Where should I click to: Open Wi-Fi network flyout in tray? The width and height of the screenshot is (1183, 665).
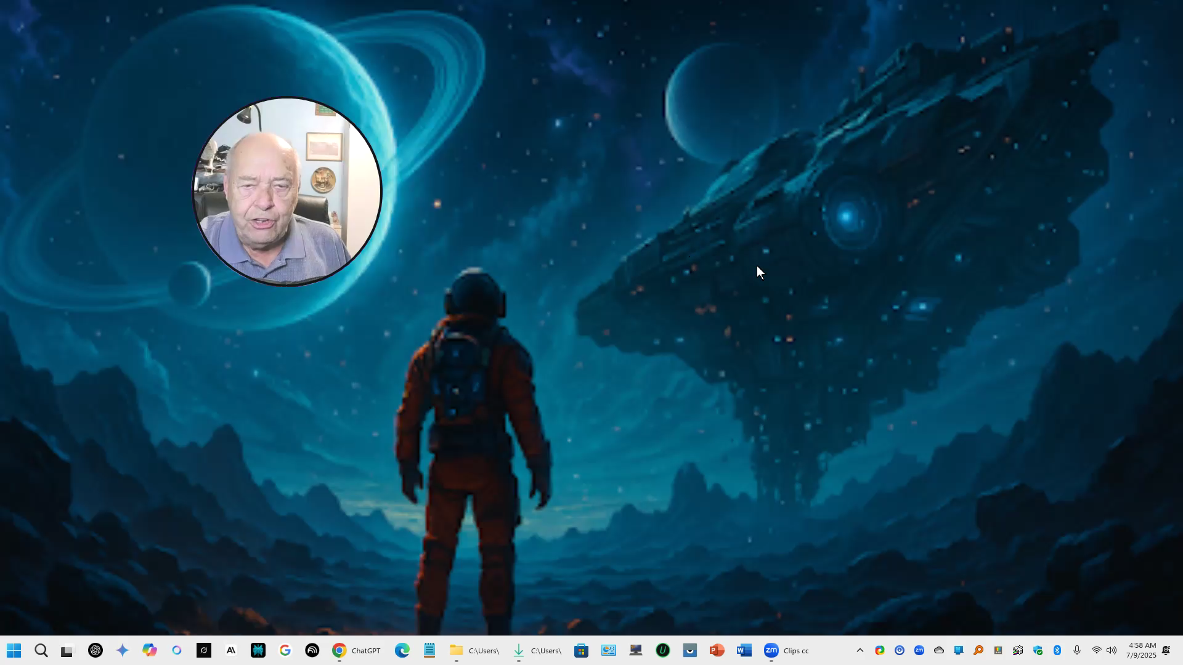click(x=1096, y=650)
